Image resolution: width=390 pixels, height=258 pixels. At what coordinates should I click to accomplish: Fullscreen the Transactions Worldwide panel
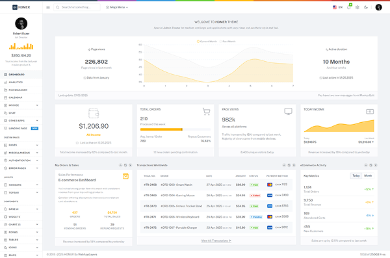click(x=289, y=165)
